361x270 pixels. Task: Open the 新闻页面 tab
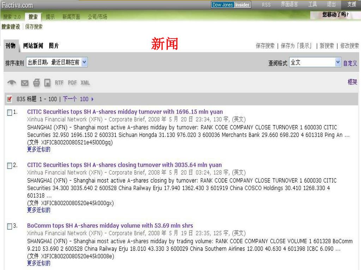pos(71,17)
